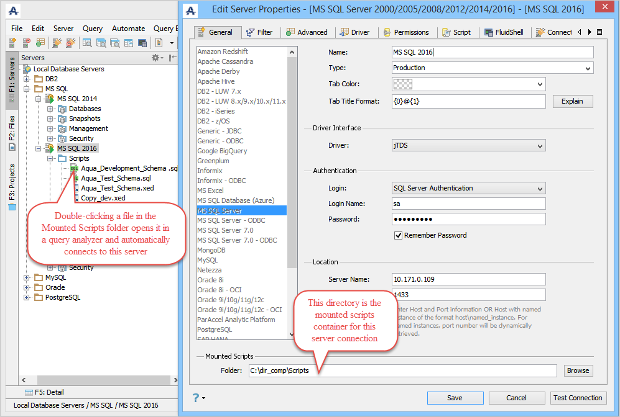Switch to the FluidShell tab
The width and height of the screenshot is (620, 417).
[504, 32]
